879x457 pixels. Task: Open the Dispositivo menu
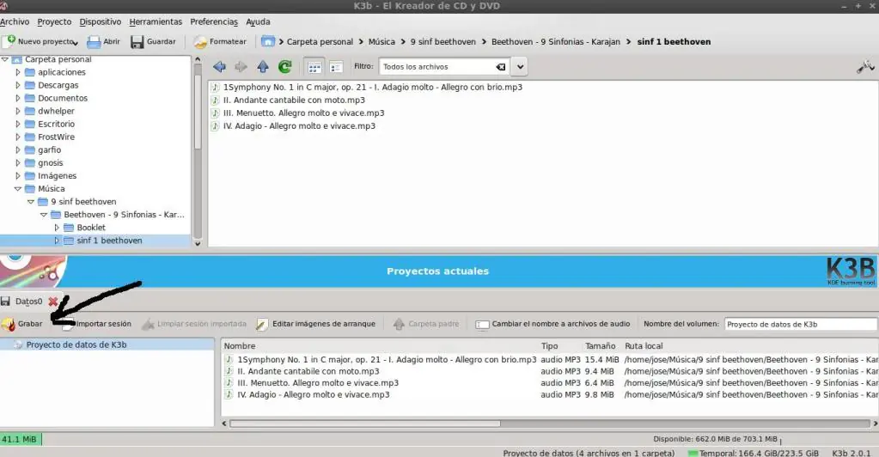point(101,21)
